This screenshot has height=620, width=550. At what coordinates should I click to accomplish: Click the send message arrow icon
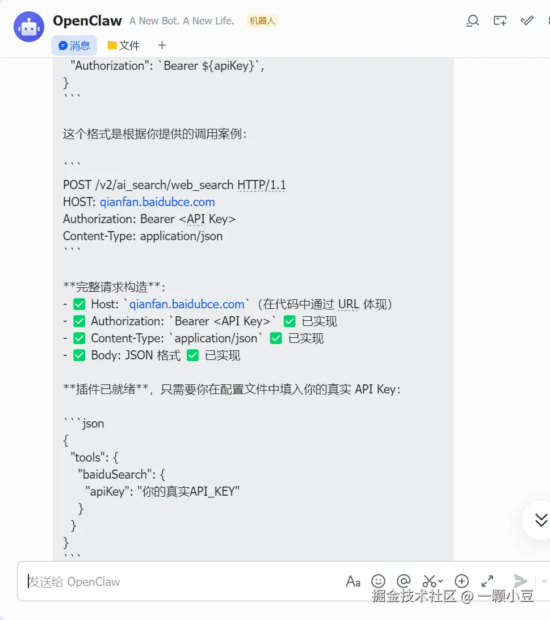520,581
